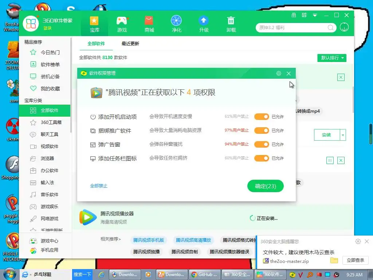
Task: Pause the download with the pause icon
Action: (x=330, y=160)
